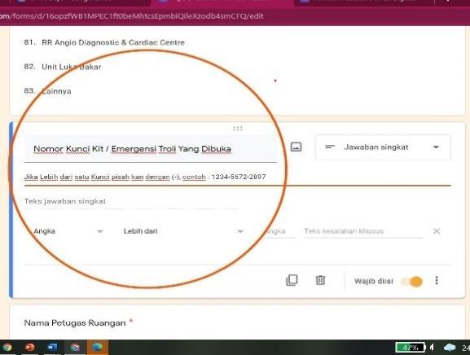Expand the Lebih dari condition dropdown
Screen dimensions: 470x355
coord(182,231)
